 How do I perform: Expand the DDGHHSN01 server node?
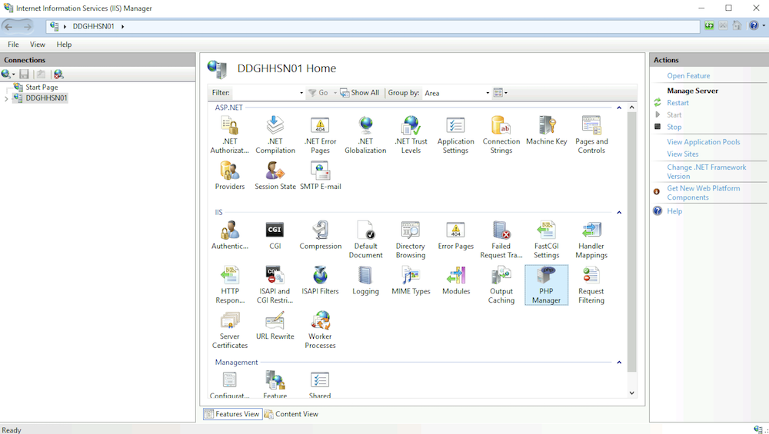(x=6, y=98)
